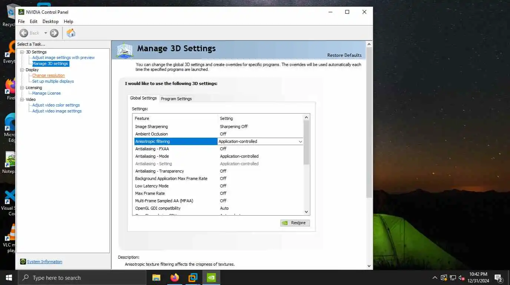The image size is (510, 285).
Task: Collapse the Display tree node
Action: pos(22,70)
